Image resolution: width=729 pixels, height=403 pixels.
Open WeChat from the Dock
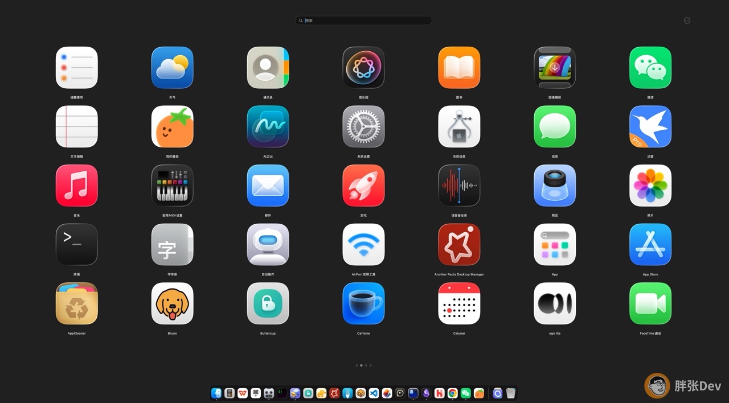pos(466,393)
